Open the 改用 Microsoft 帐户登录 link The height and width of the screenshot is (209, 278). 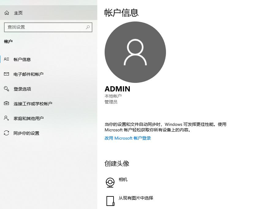pos(128,138)
